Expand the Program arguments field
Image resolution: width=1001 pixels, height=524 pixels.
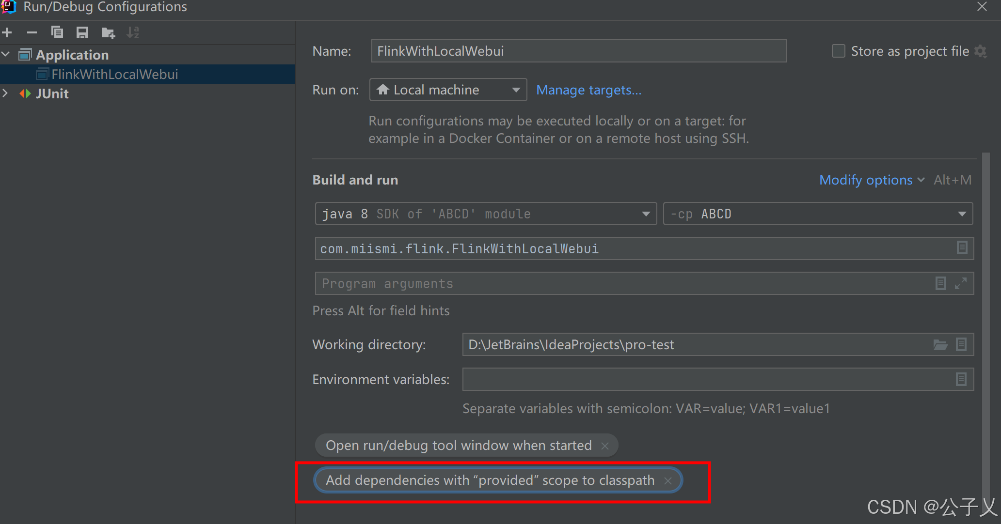click(961, 284)
